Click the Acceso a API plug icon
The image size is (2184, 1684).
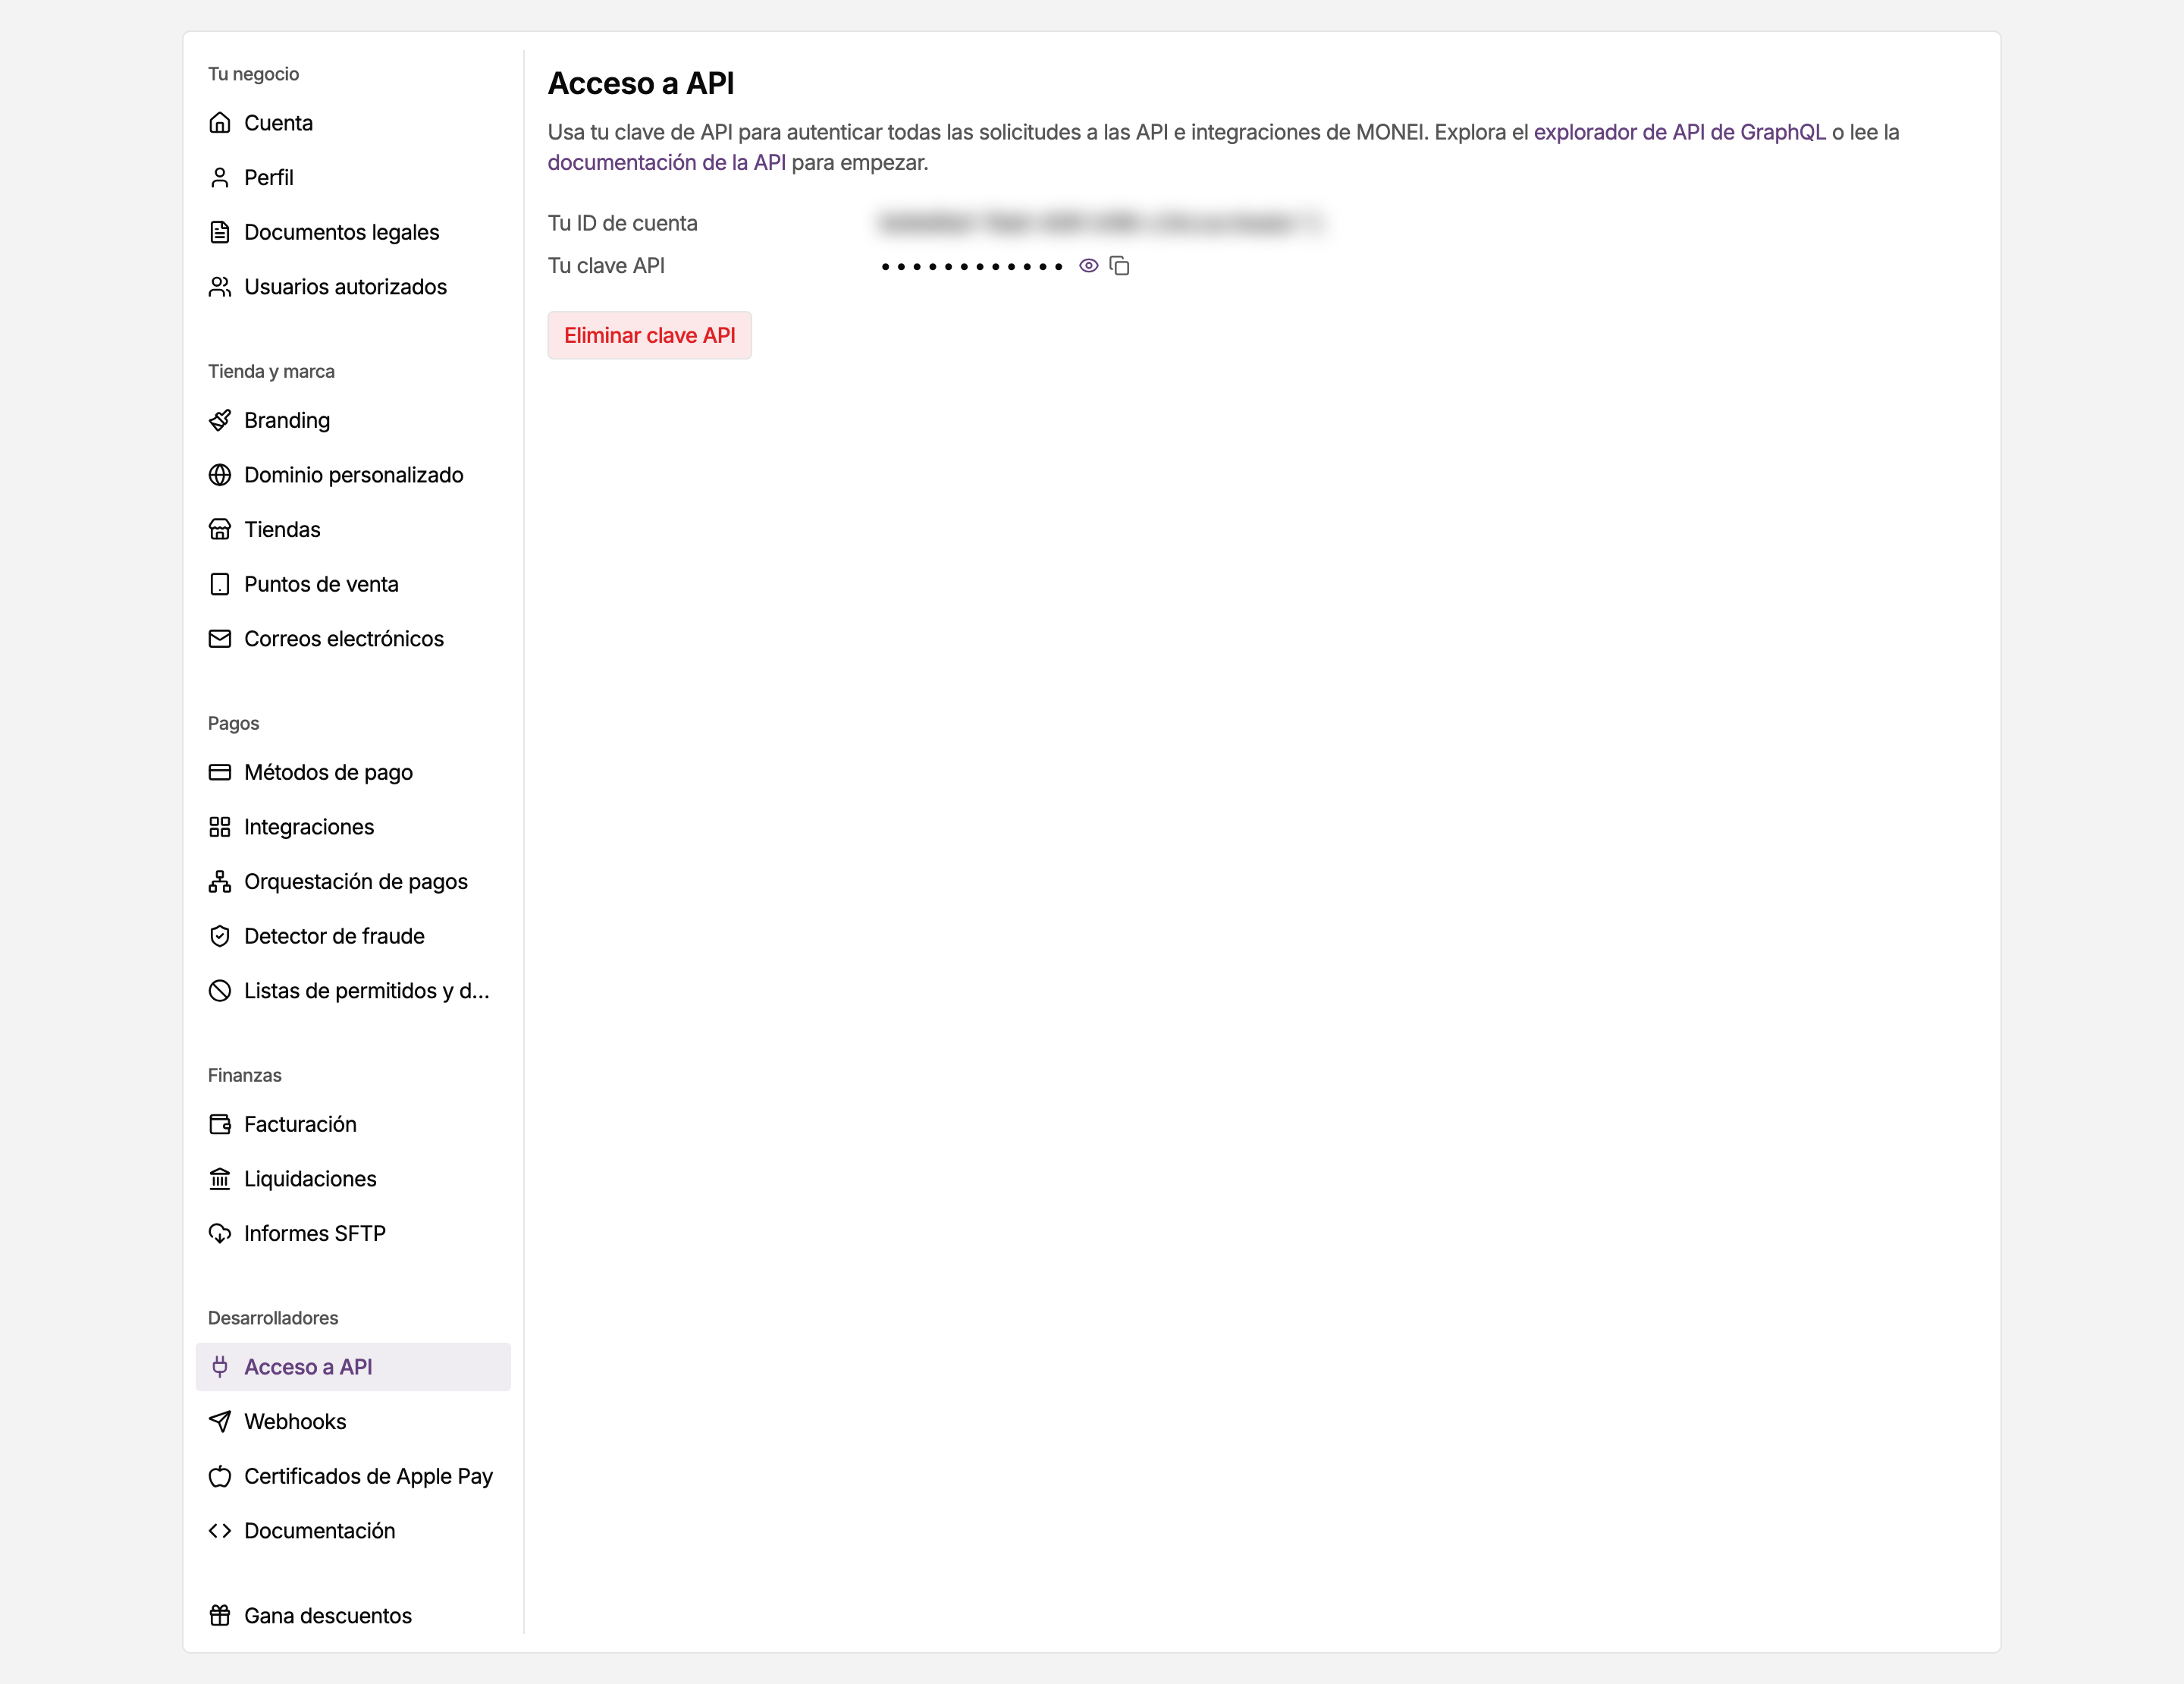coord(220,1367)
